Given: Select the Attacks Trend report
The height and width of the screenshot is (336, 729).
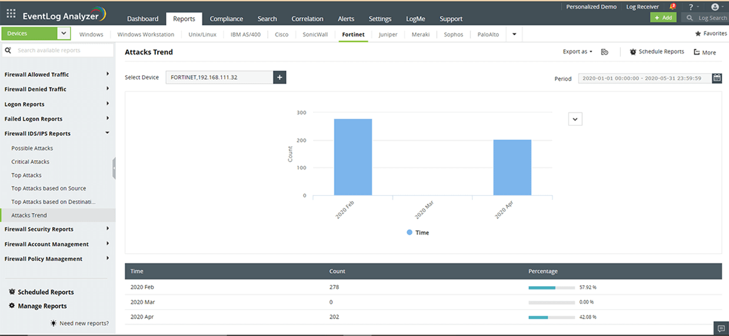Looking at the screenshot, I should [x=58, y=215].
